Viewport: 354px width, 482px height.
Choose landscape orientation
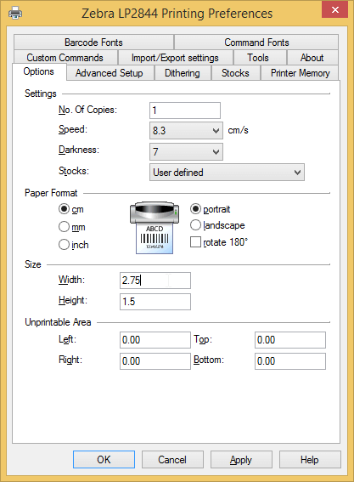(195, 225)
